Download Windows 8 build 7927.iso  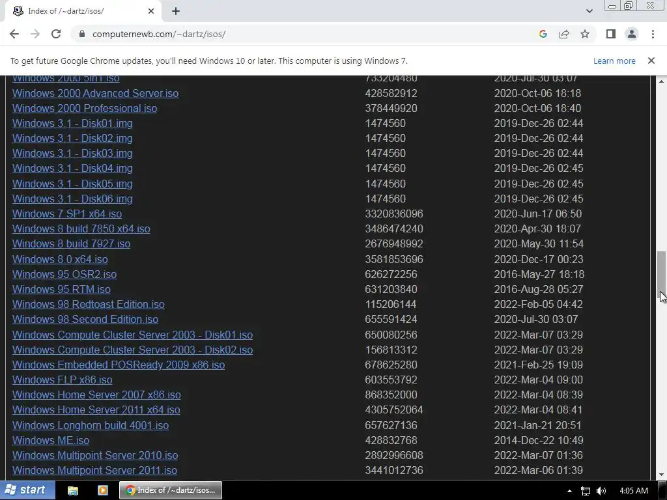click(71, 243)
